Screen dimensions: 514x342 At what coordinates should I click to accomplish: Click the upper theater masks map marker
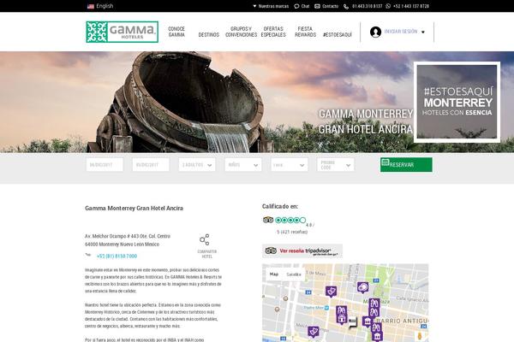click(331, 291)
